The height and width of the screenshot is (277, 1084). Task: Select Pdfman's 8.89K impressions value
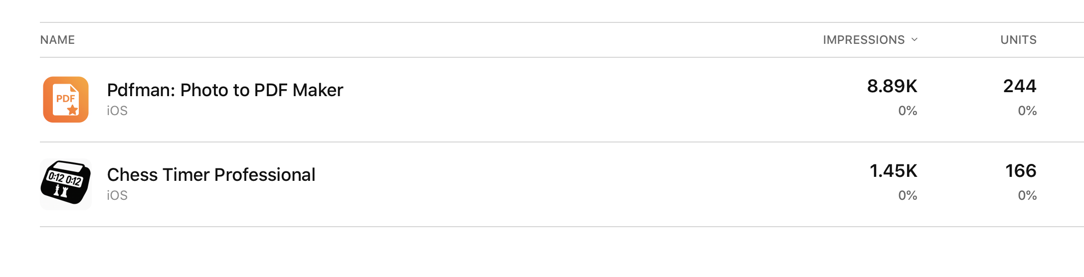[892, 86]
